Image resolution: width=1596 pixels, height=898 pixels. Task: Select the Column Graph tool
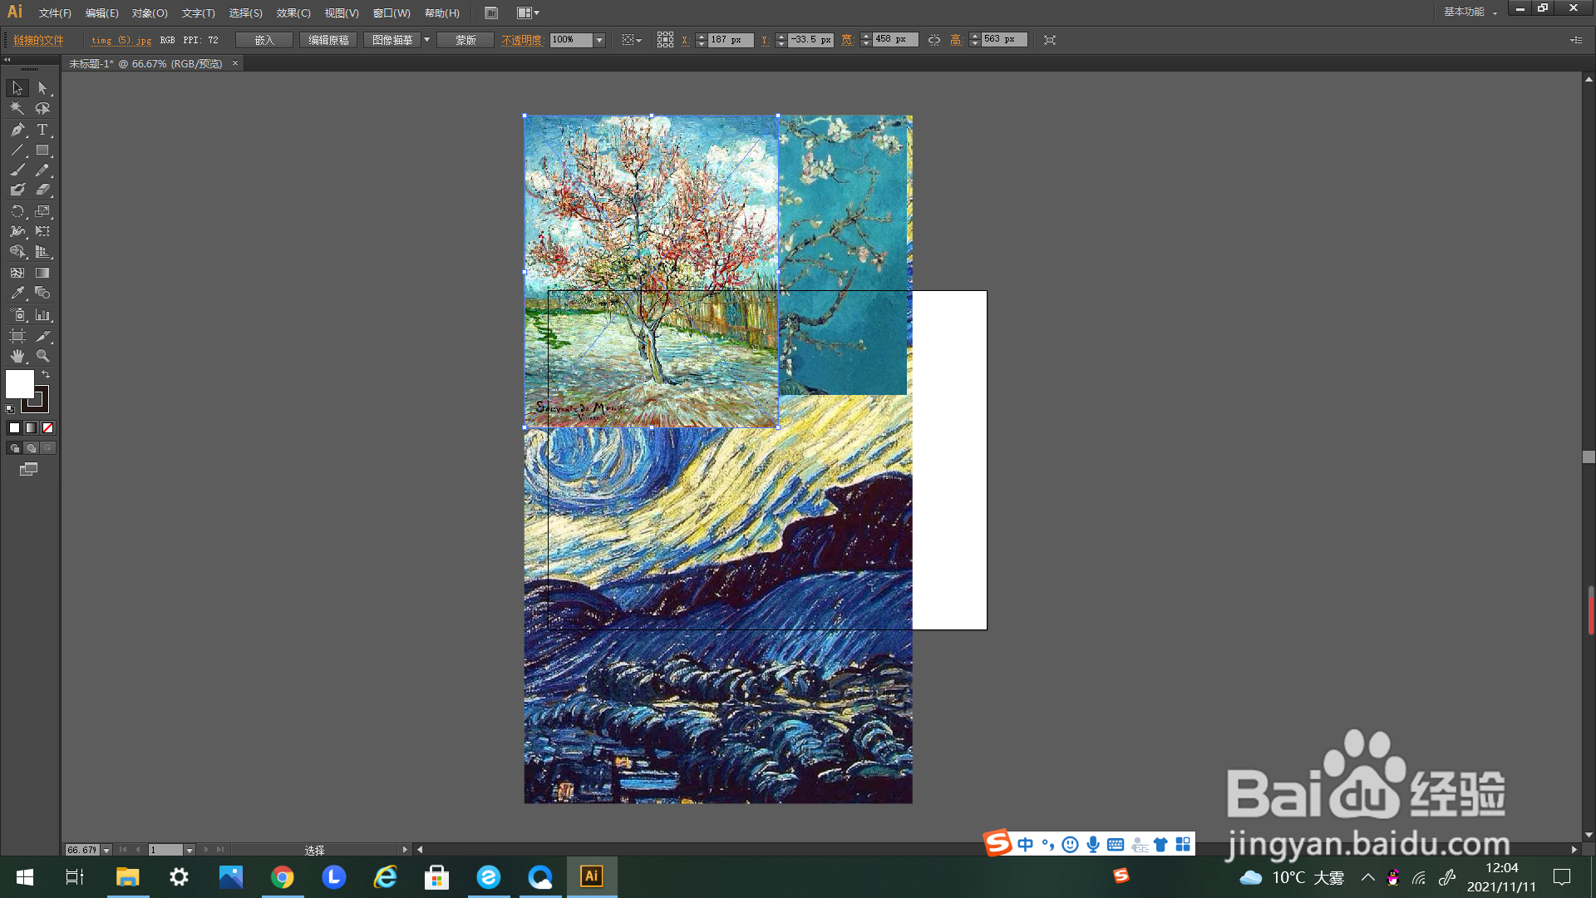click(42, 315)
